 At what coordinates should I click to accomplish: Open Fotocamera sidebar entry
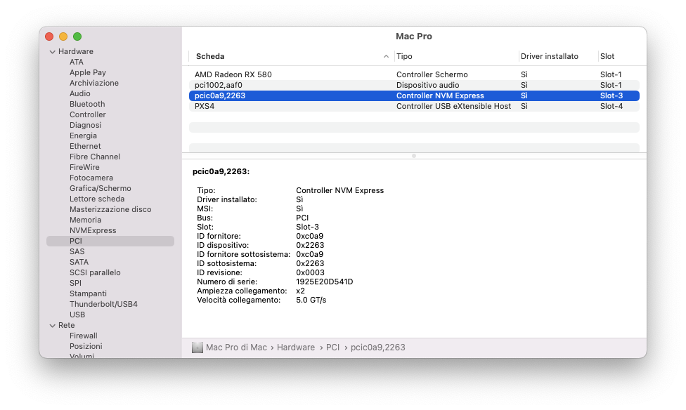click(x=91, y=178)
